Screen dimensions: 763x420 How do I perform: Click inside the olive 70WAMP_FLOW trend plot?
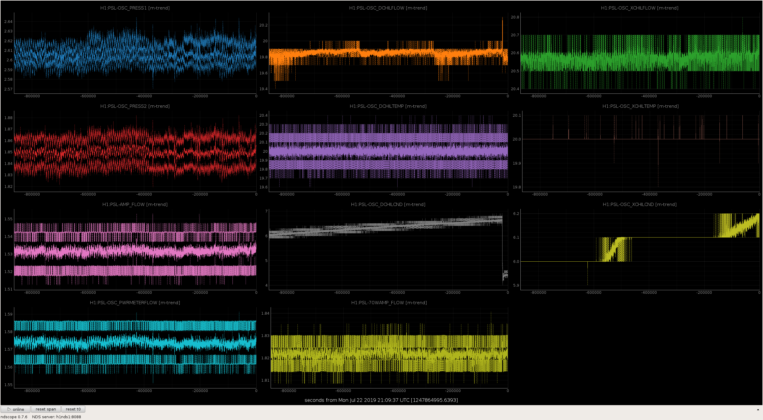click(389, 348)
